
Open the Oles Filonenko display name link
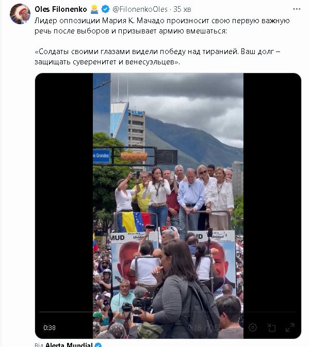pos(60,9)
